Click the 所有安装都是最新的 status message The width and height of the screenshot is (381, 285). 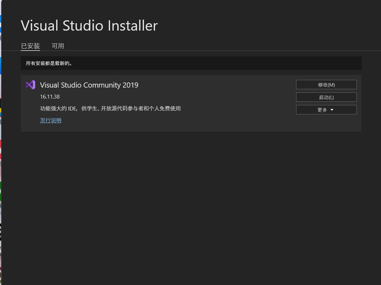(x=49, y=63)
